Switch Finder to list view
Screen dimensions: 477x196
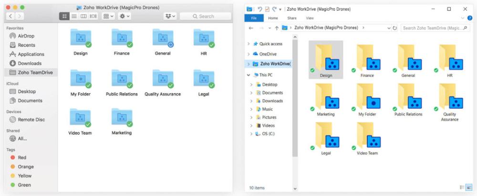pos(74,16)
